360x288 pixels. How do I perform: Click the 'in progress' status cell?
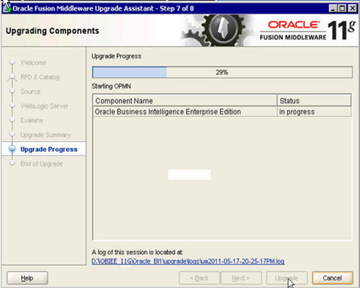[314, 112]
